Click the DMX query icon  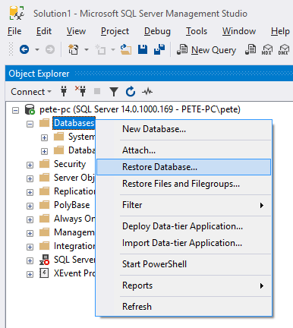tap(284, 49)
